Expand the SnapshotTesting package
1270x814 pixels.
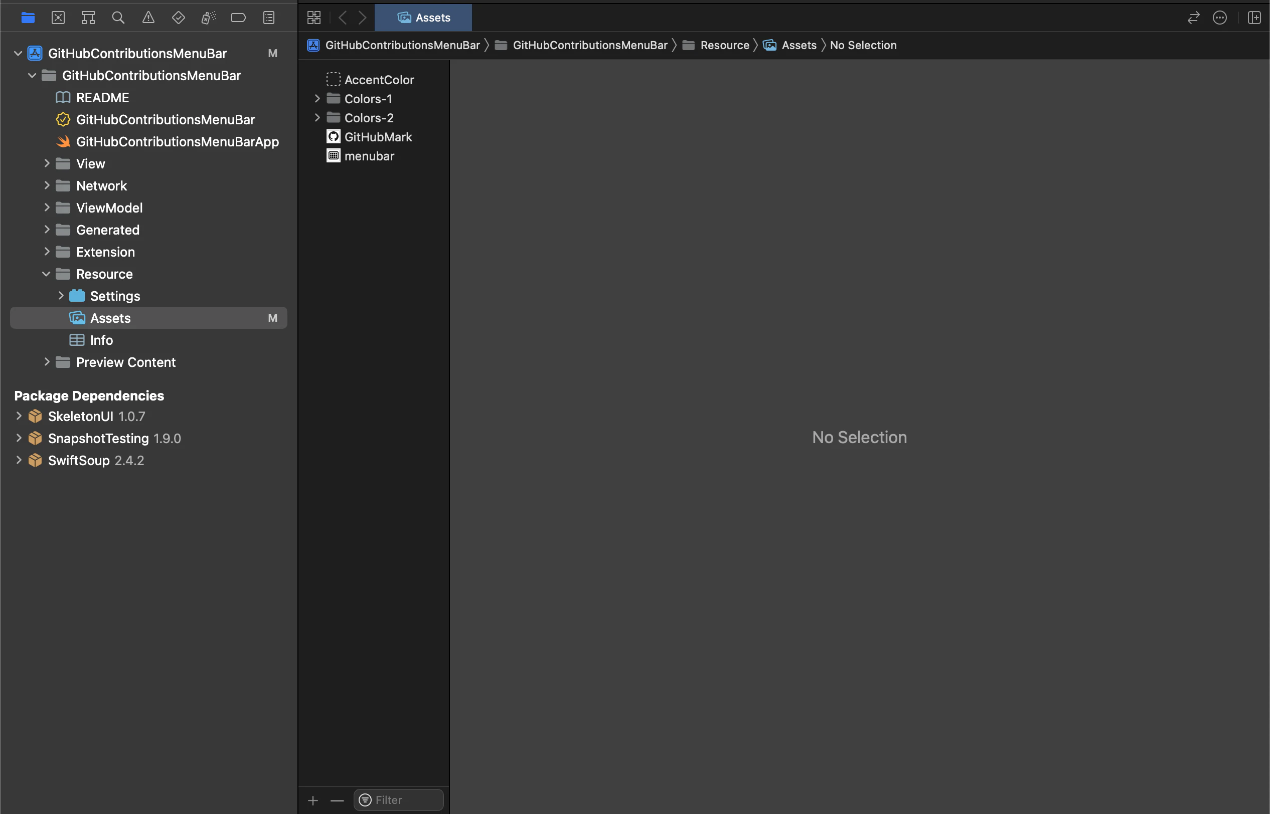click(19, 438)
